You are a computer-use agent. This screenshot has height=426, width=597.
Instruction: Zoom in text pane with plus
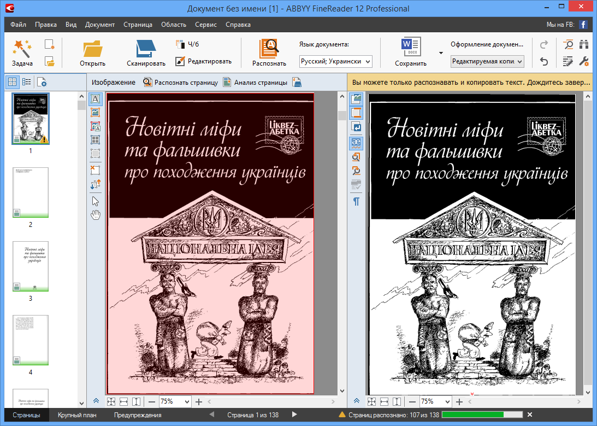click(459, 401)
